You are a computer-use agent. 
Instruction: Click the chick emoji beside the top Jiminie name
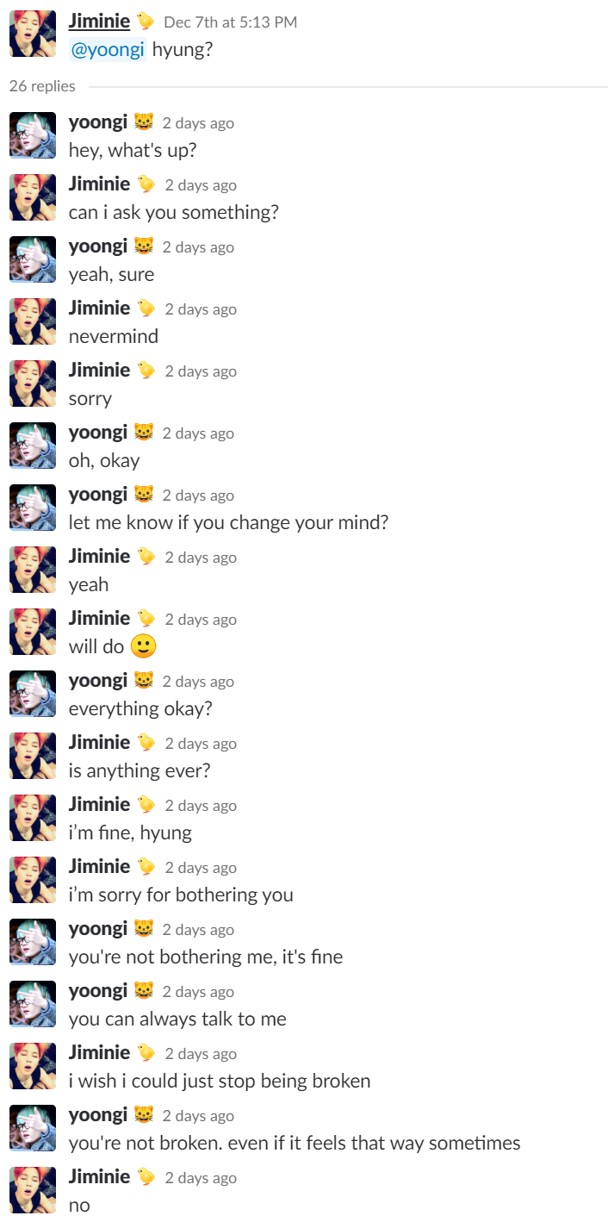click(x=146, y=22)
